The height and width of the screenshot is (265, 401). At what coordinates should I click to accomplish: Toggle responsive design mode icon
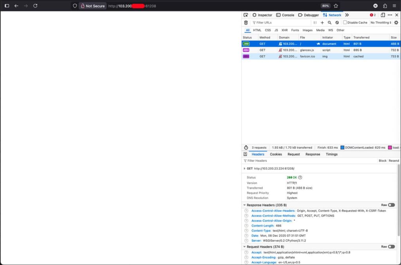[383, 15]
